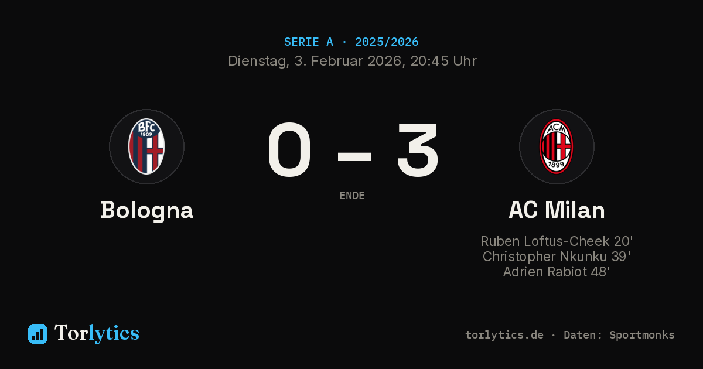
Task: Click the Daten: Sportmonks credit
Action: 619,335
